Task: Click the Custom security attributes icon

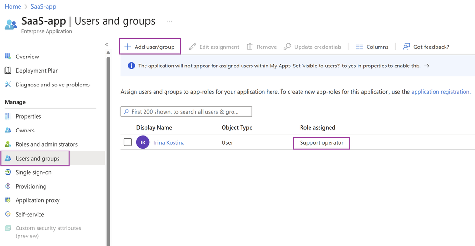Action: (x=8, y=228)
